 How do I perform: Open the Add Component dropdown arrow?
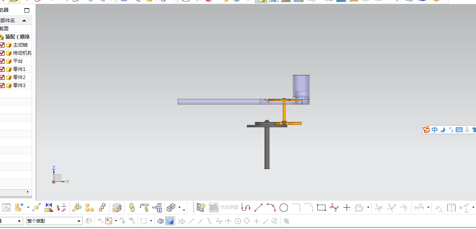28,208
